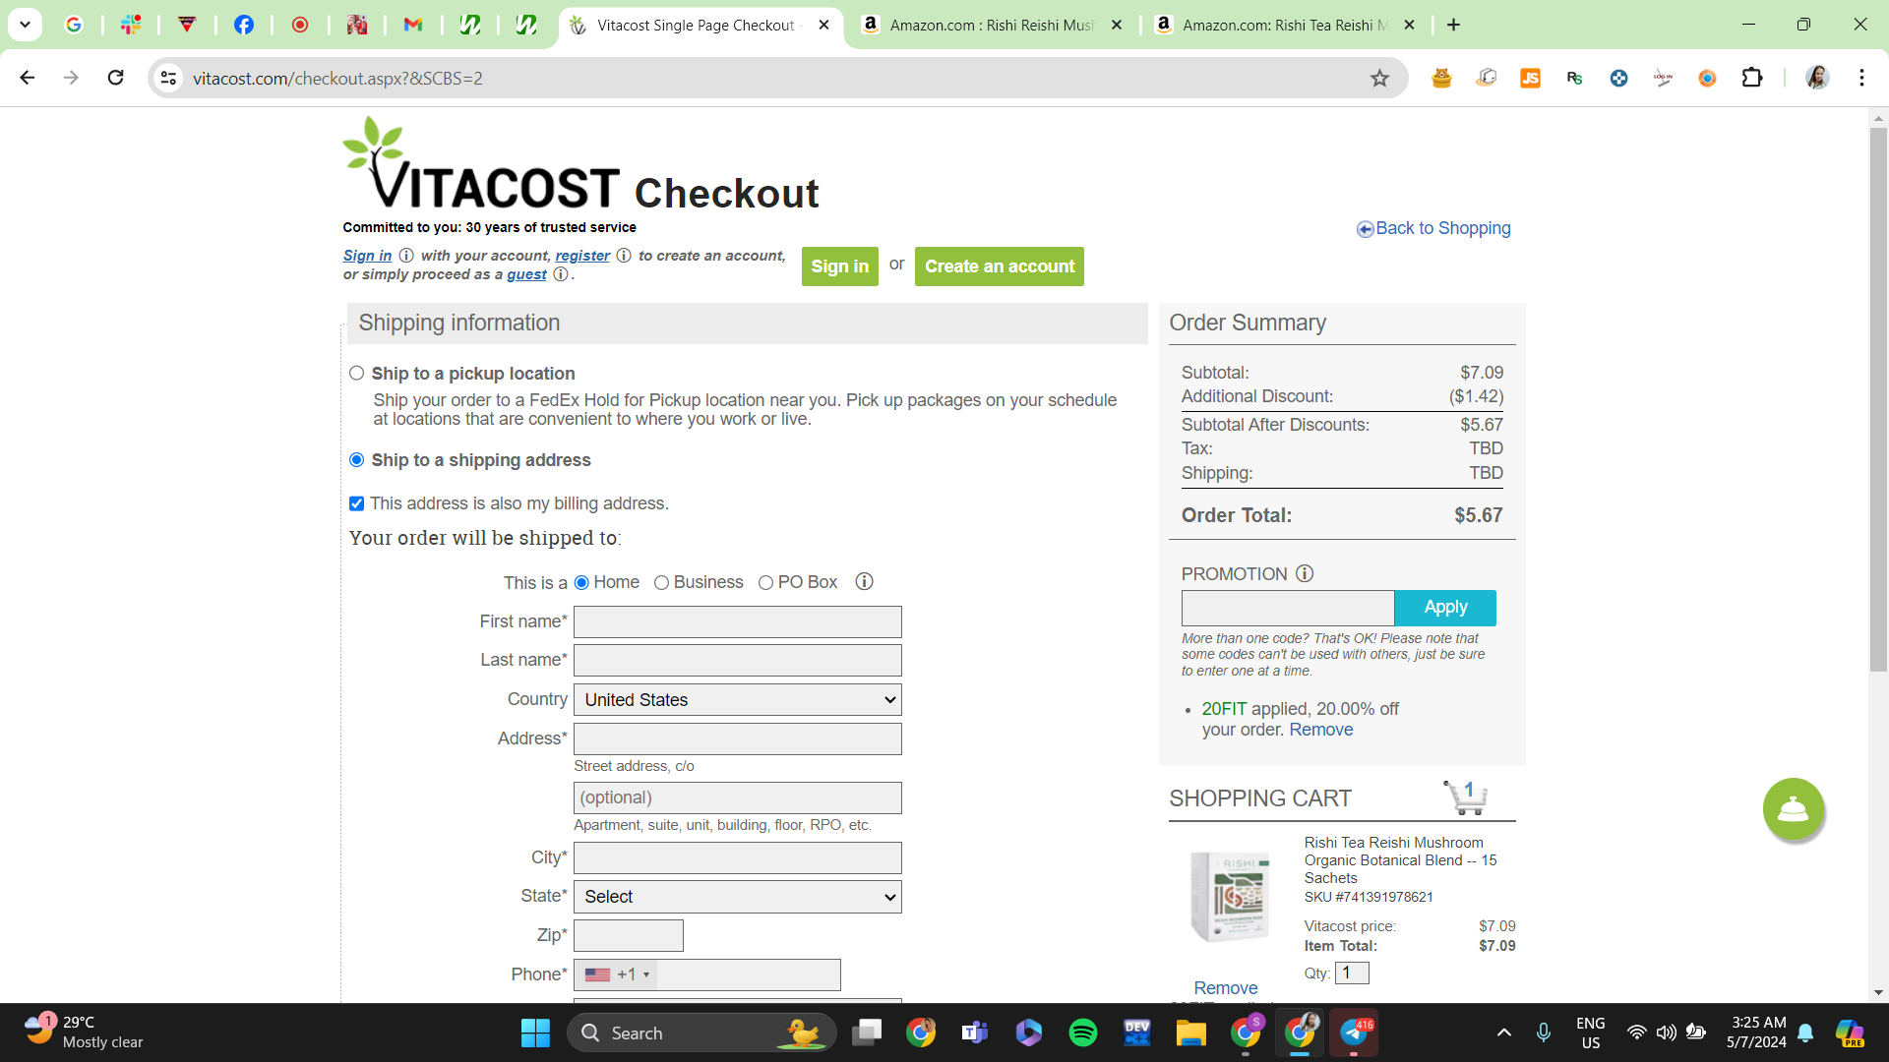Viewport: 1889px width, 1062px height.
Task: Switch to the Amazon Rishi Reishi Mushroom tab
Action: click(992, 26)
